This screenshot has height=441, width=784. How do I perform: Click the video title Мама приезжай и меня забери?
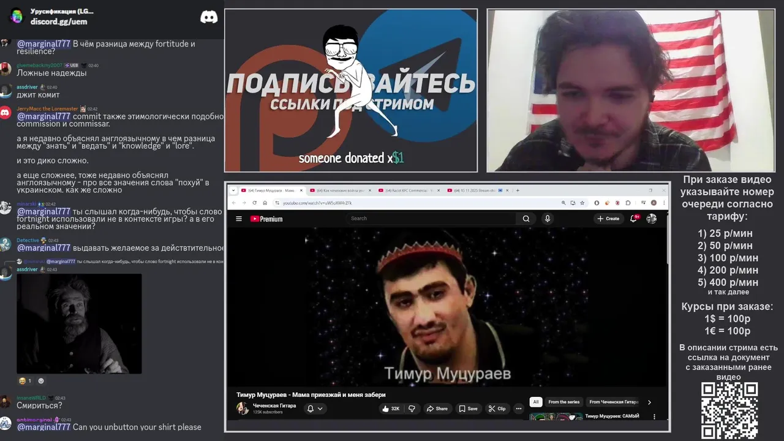(311, 394)
